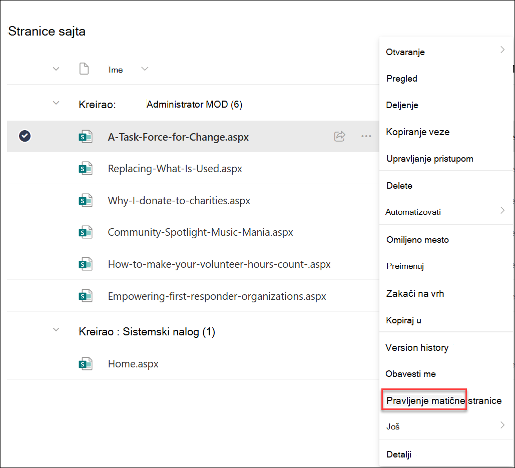
Task: Collapse the Kreirao : Sistemski nalog (1) group
Action: tap(56, 330)
